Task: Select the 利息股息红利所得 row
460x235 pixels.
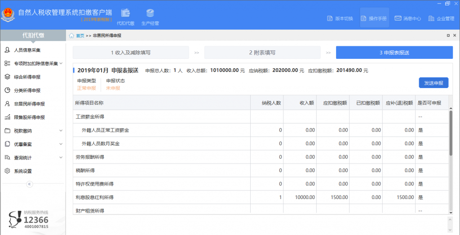Action: (261, 197)
